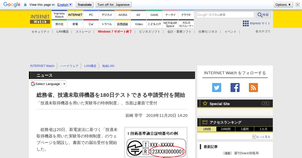Click the Impress サイト link
Viewport: 302px width, 158px height.
point(260,23)
